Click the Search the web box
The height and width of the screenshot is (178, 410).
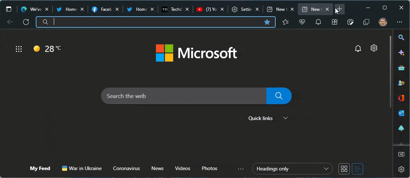pos(184,96)
